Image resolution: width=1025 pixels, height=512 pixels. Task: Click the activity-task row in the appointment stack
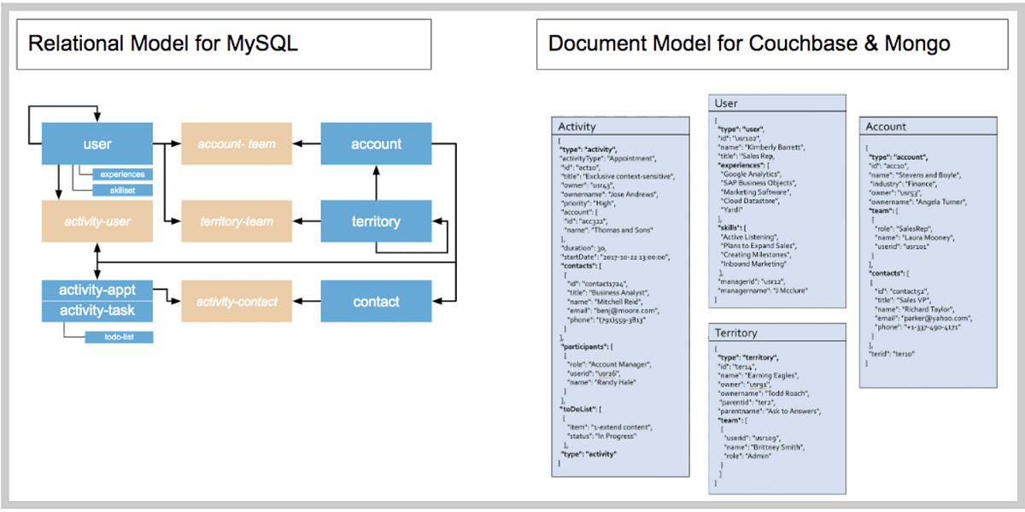click(x=96, y=311)
